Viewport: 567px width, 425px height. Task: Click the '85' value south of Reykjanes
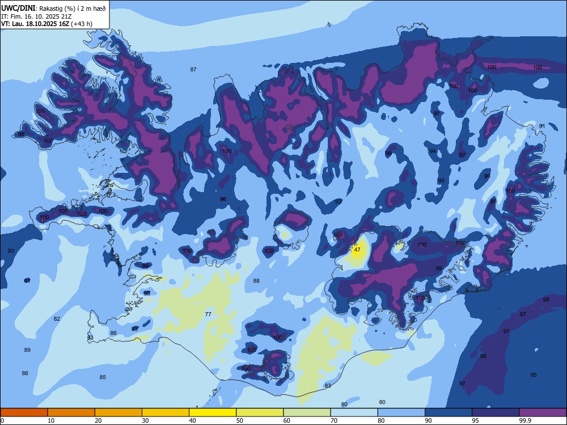point(103,377)
